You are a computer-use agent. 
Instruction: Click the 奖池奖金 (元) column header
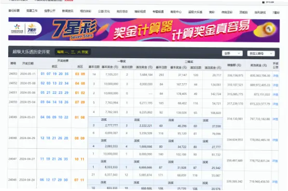coord(259,65)
